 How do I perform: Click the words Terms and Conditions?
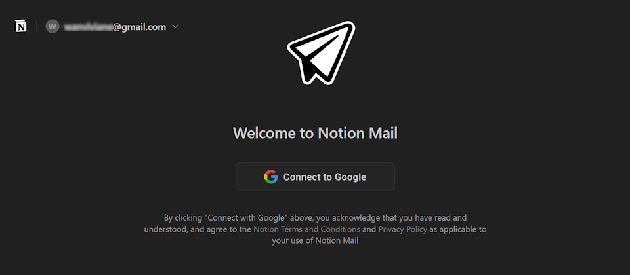[x=320, y=229]
